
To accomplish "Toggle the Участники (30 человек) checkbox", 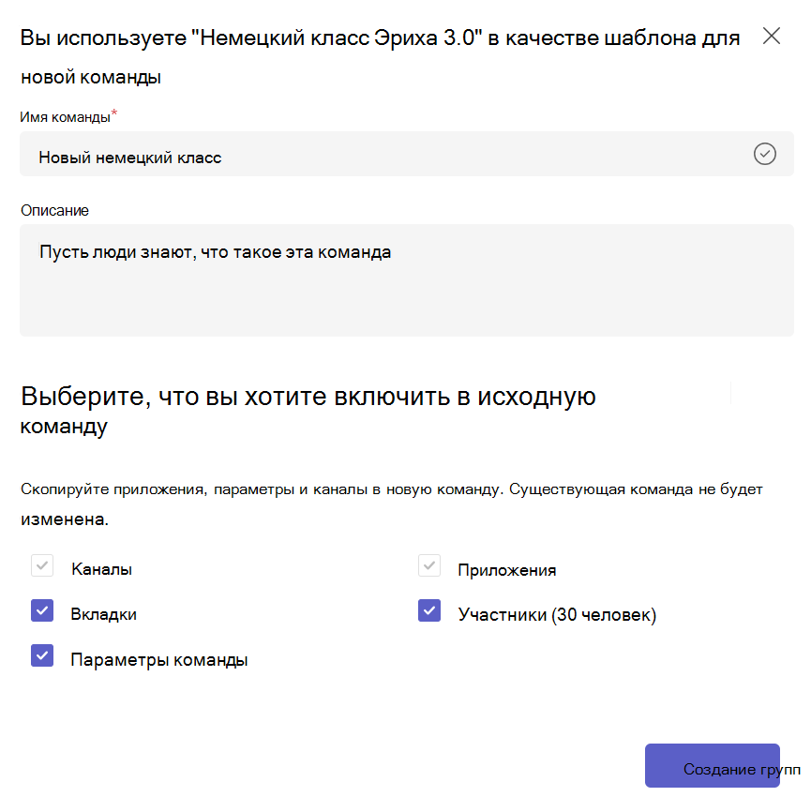I will coord(429,610).
